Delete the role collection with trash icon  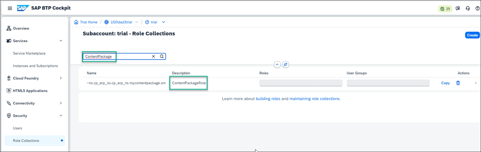click(x=458, y=83)
